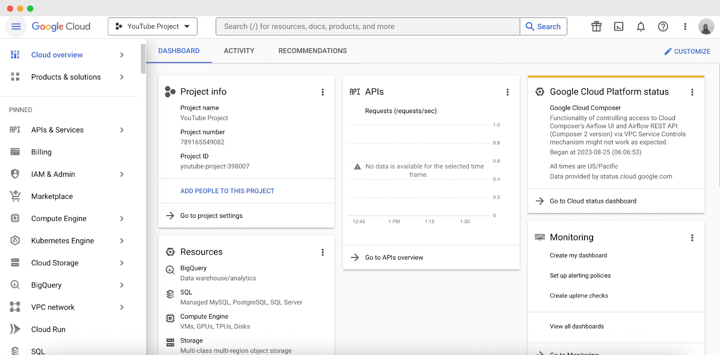
Task: Open the notifications bell
Action: click(x=641, y=27)
